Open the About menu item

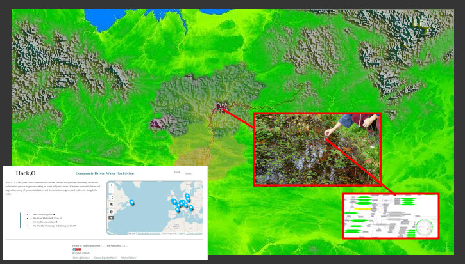click(x=177, y=173)
